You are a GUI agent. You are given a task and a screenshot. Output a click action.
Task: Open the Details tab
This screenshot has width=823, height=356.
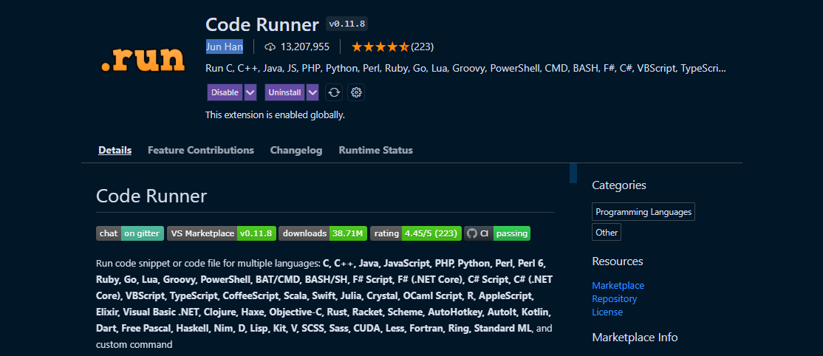(115, 150)
